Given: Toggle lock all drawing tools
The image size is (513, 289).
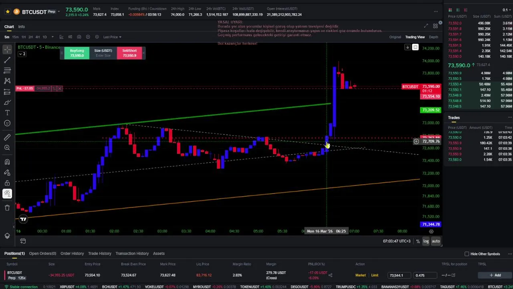Looking at the screenshot, I should click(x=7, y=183).
